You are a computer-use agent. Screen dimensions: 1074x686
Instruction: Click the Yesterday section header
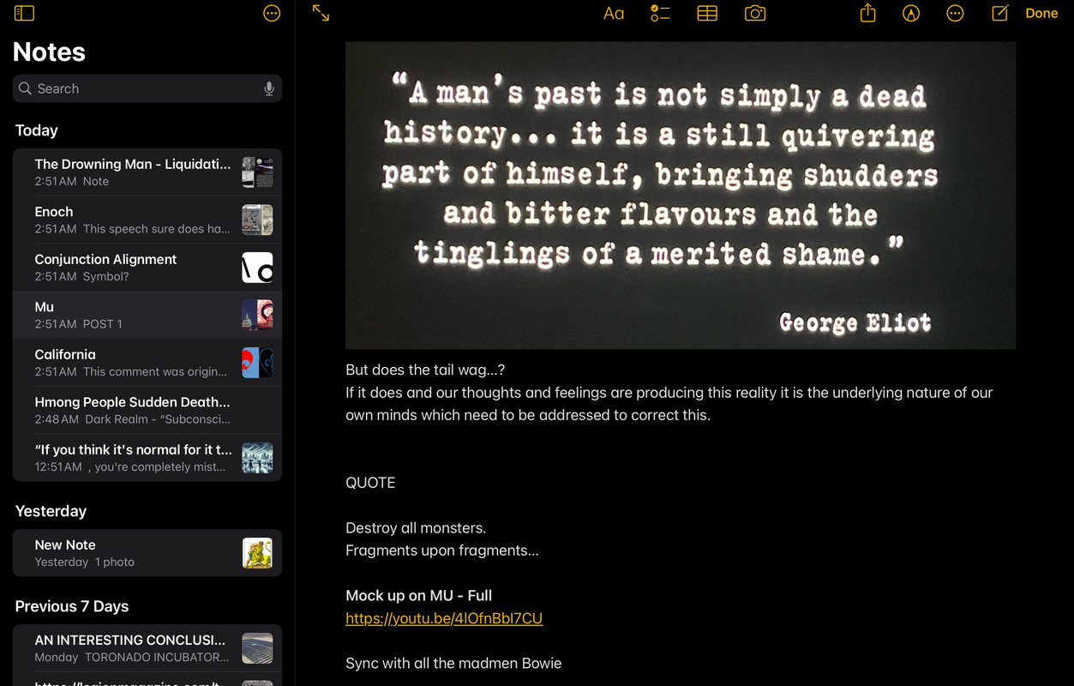[x=51, y=511]
